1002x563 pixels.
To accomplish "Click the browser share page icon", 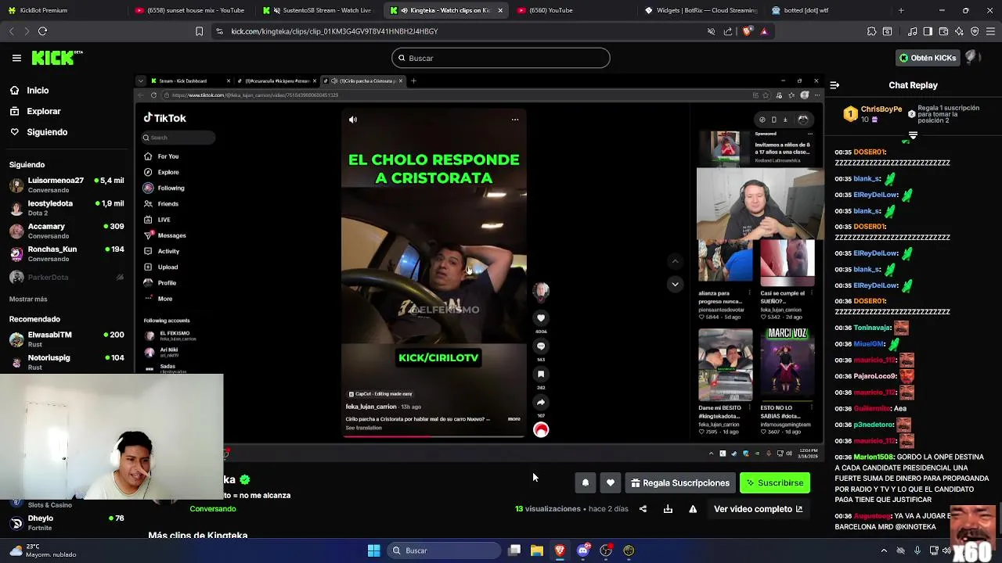I will click(x=728, y=31).
